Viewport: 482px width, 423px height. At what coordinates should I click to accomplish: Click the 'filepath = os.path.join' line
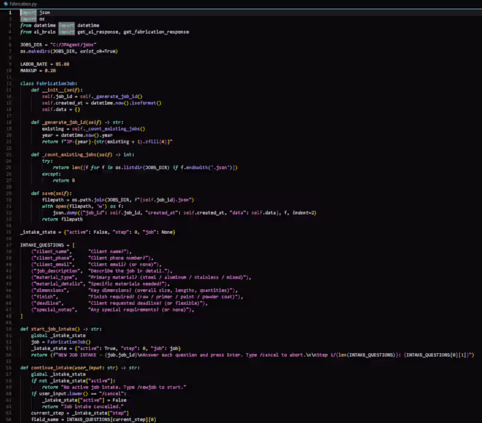[118, 200]
